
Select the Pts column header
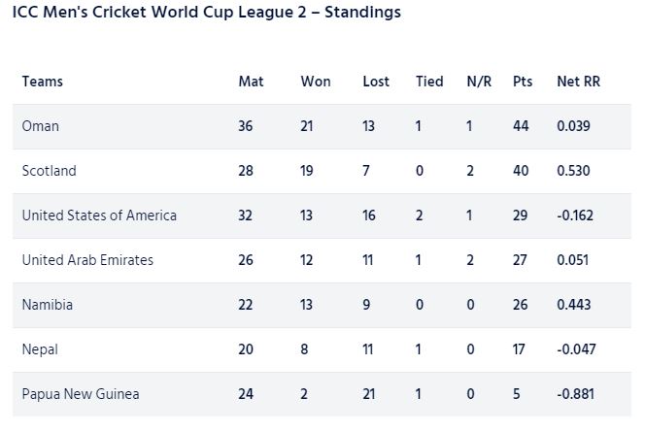(x=523, y=82)
